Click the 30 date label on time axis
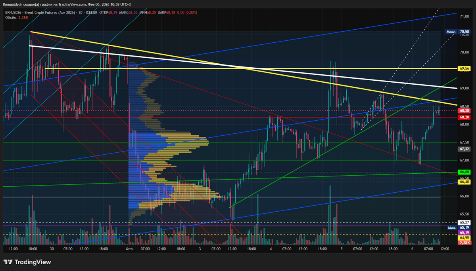The width and height of the screenshot is (476, 271). tap(52, 249)
